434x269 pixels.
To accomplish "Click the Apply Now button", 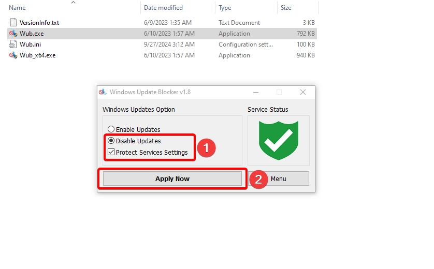I will (172, 178).
